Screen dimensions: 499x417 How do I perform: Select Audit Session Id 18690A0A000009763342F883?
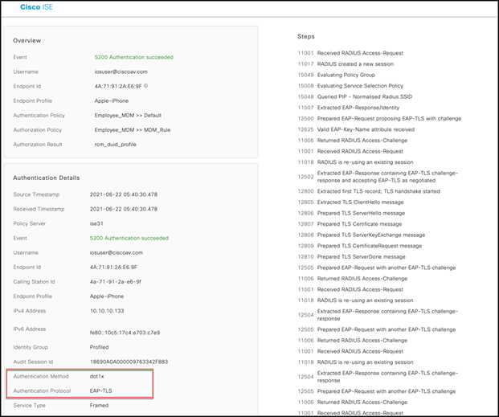(129, 362)
